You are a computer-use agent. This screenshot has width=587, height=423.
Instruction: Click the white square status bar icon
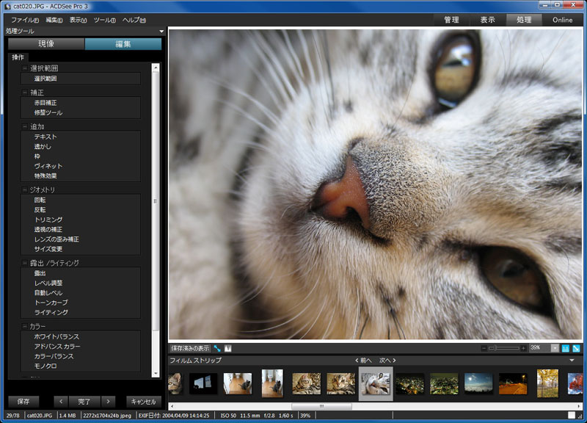pyautogui.click(x=572, y=415)
